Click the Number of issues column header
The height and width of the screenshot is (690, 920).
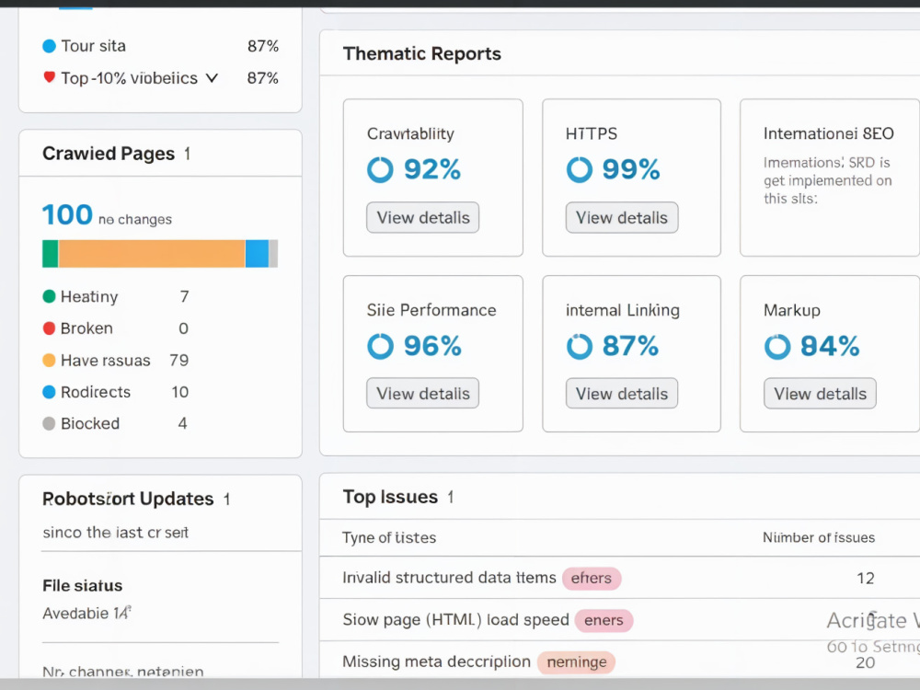click(x=819, y=537)
